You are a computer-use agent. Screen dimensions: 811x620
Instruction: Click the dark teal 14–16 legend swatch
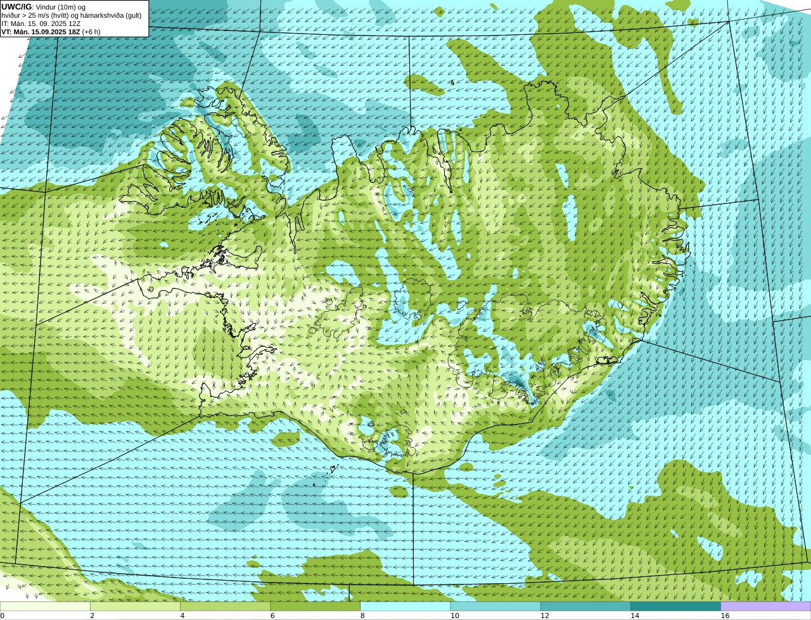(676, 607)
